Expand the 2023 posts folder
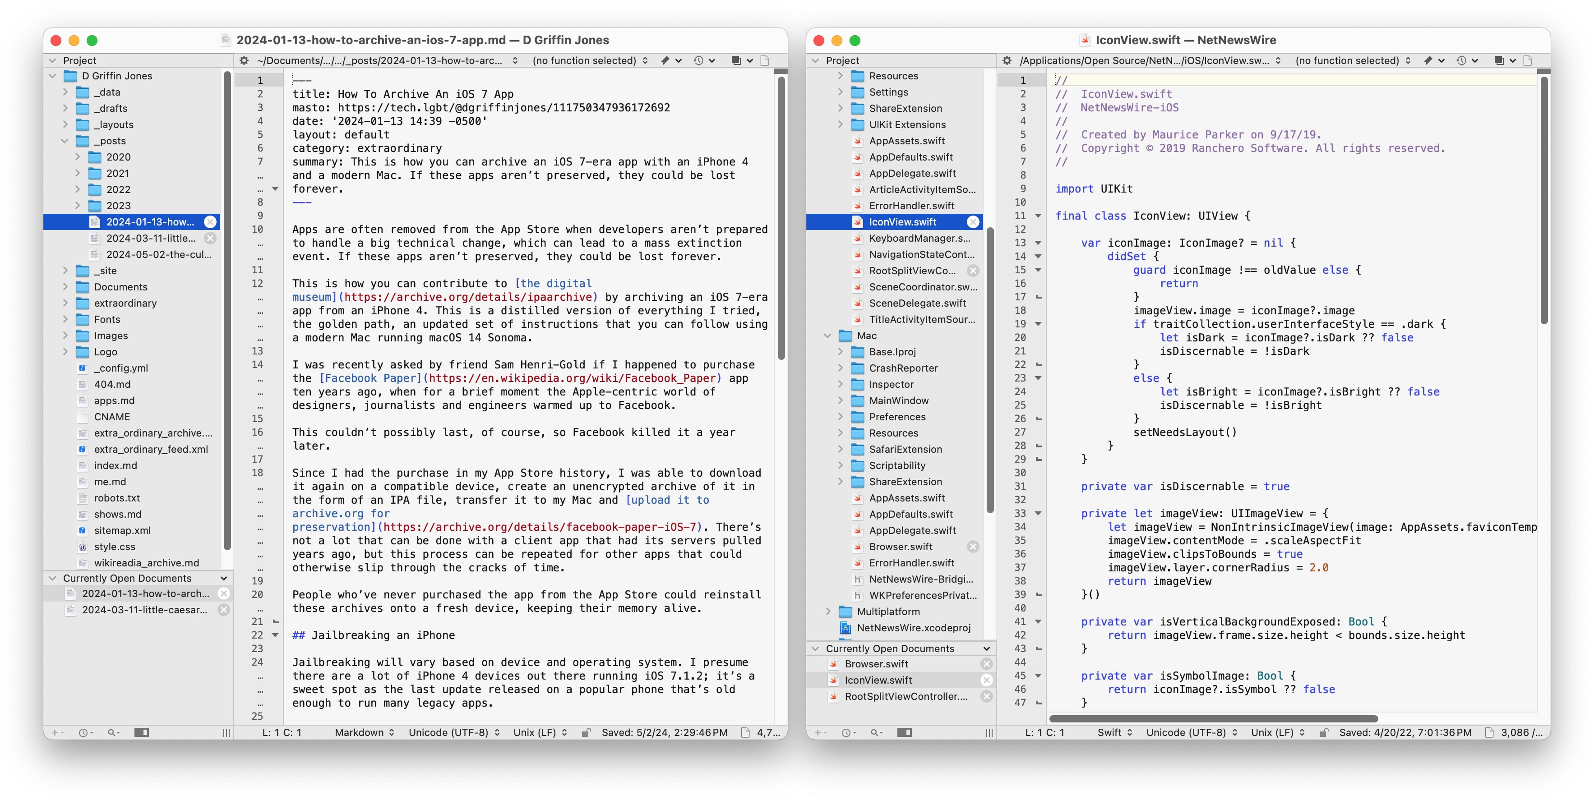 [x=78, y=206]
